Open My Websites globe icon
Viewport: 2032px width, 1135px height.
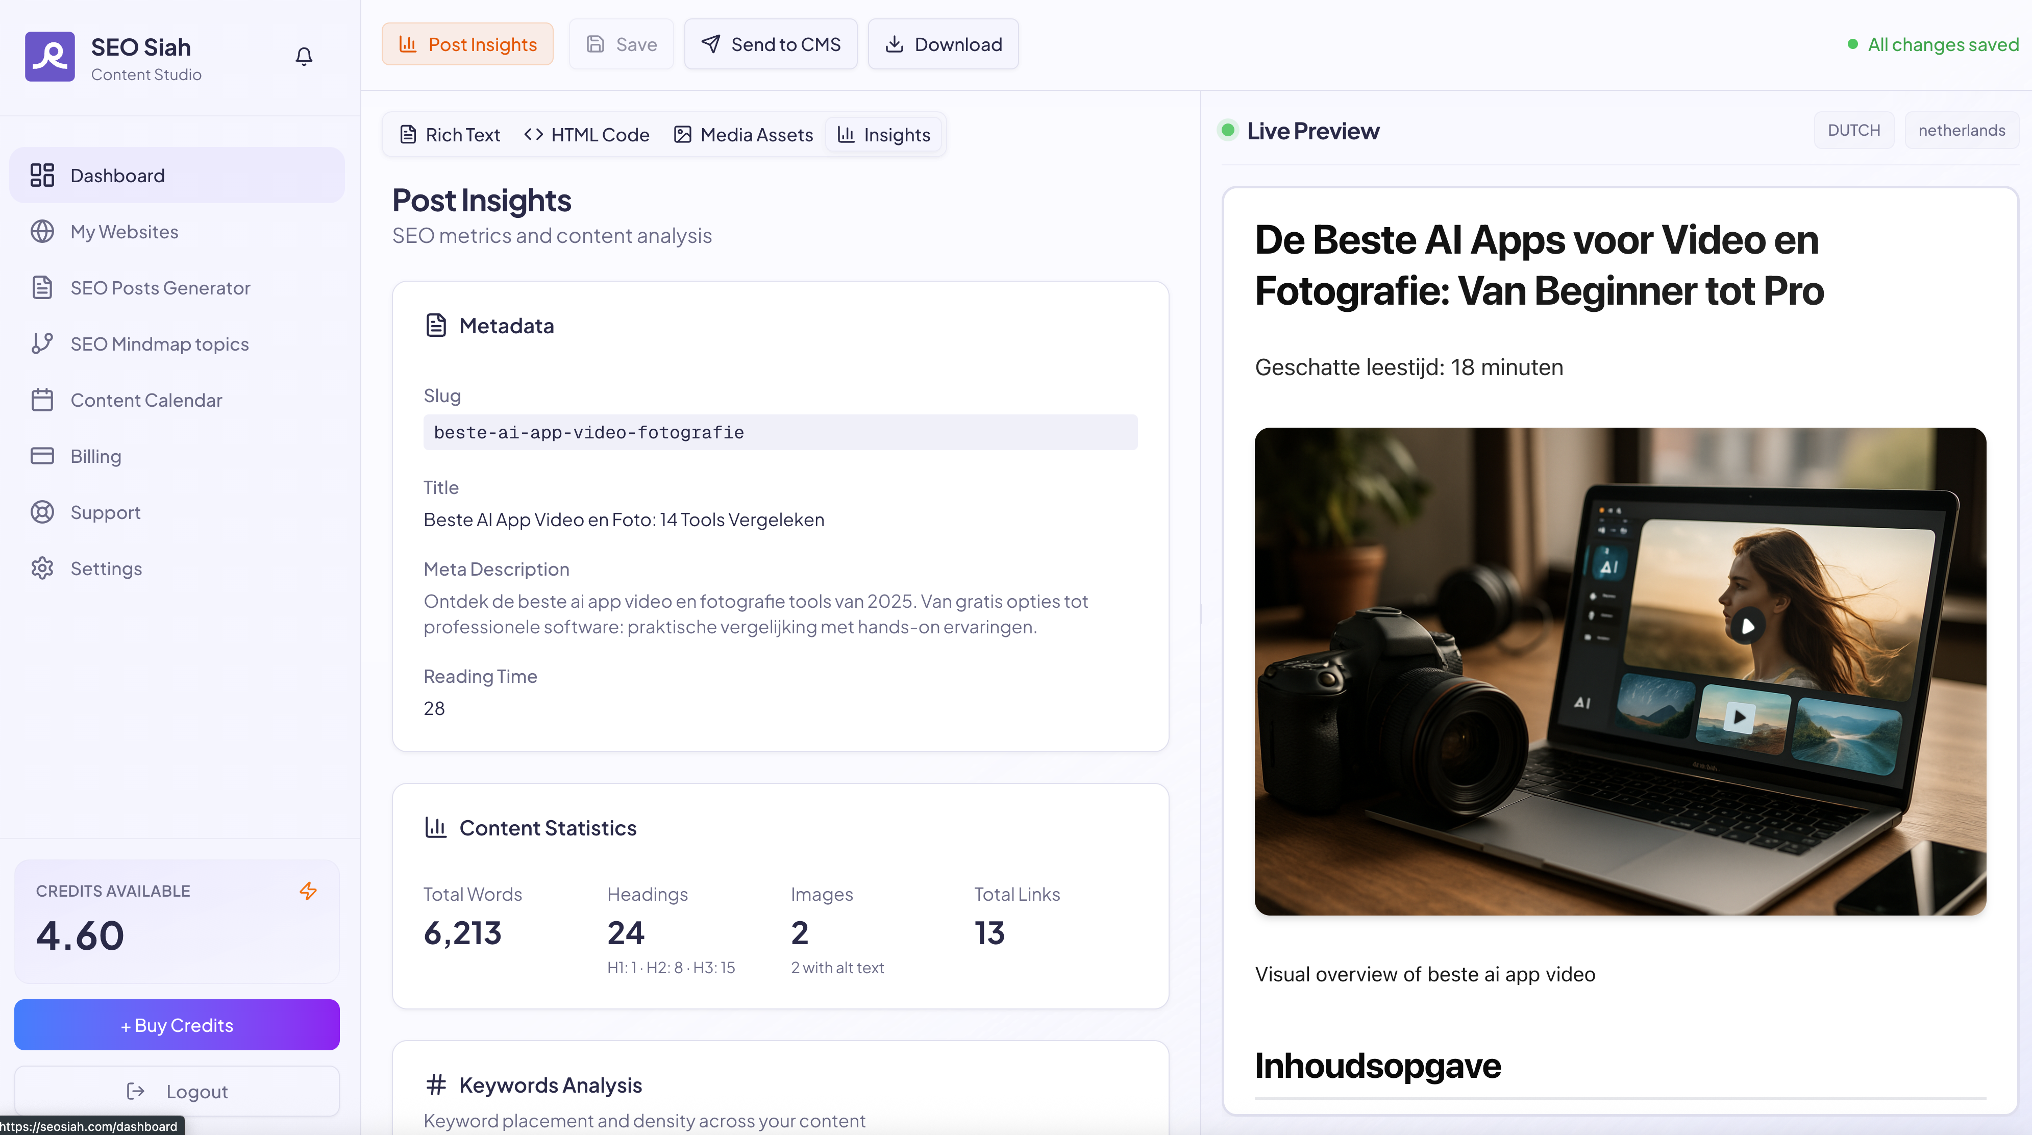tap(42, 231)
